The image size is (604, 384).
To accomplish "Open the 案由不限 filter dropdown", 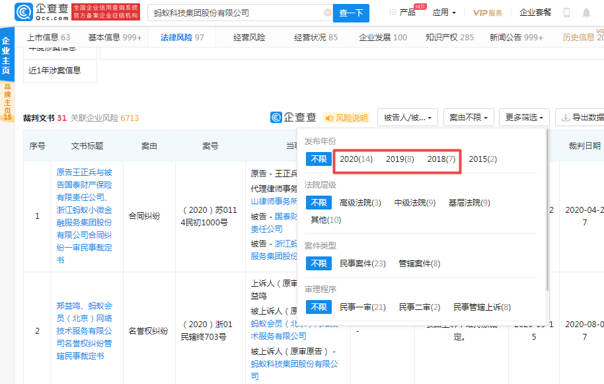I will point(469,118).
